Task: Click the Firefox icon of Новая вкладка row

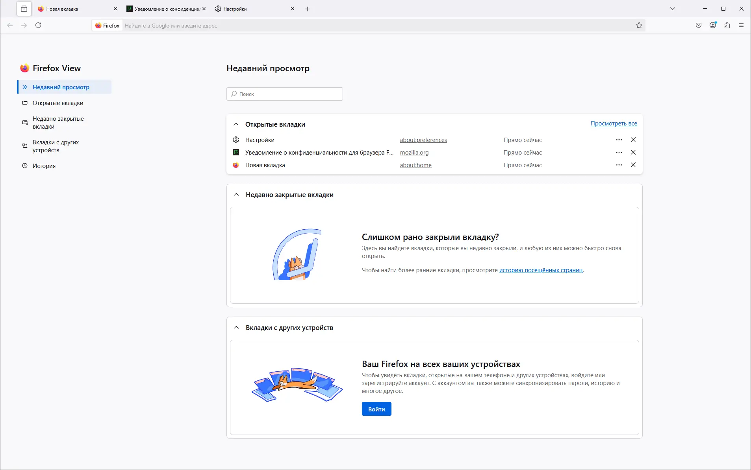Action: 236,165
